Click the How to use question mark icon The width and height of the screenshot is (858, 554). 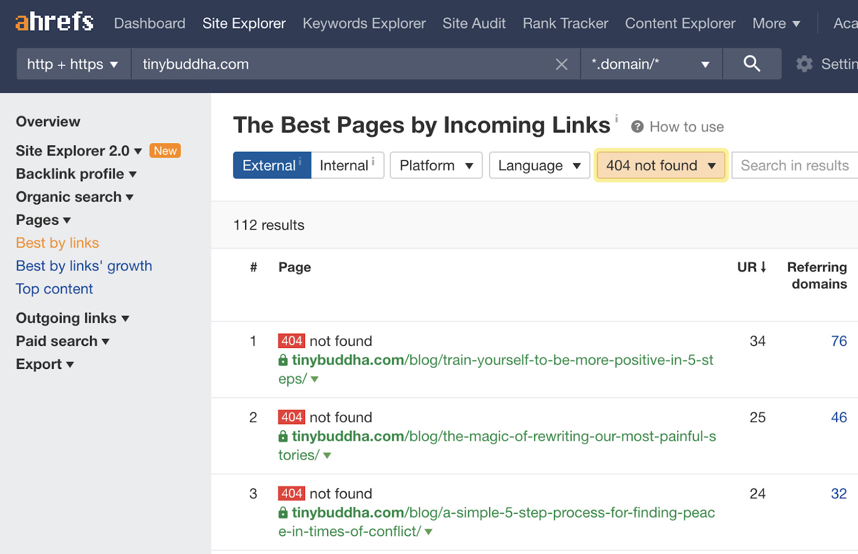point(638,127)
